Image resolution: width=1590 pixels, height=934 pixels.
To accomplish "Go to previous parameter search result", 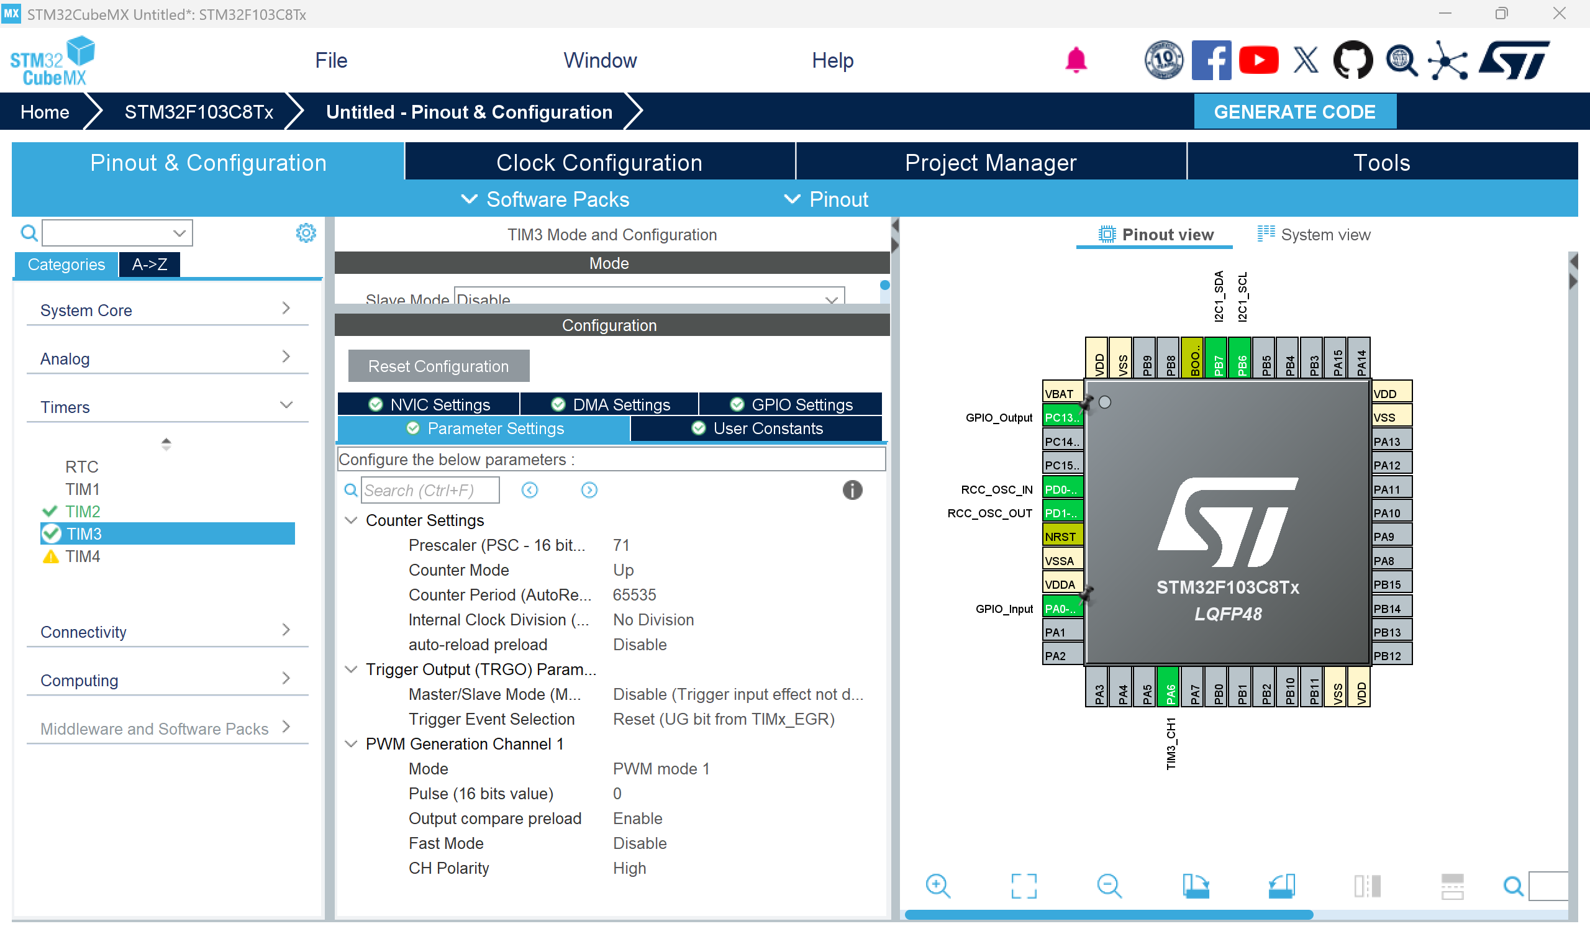I will [530, 491].
